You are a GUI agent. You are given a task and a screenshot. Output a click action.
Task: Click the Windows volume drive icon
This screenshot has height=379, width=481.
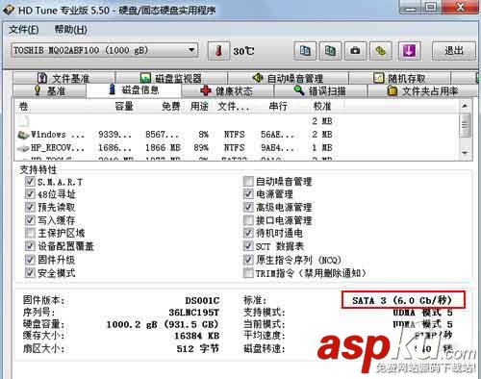coord(23,135)
